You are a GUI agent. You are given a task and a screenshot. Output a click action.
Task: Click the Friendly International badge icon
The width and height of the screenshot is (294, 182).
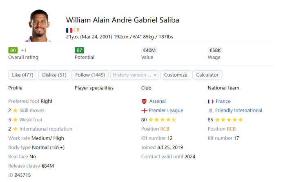211,111
